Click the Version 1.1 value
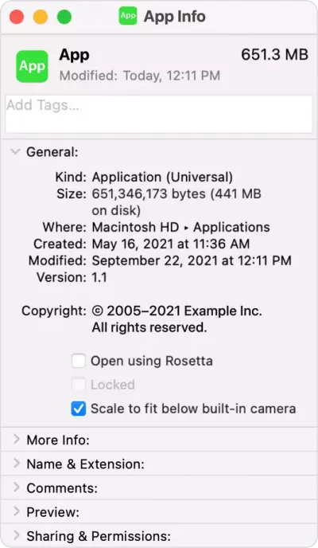Screen dimensions: 318x548 pos(99,277)
